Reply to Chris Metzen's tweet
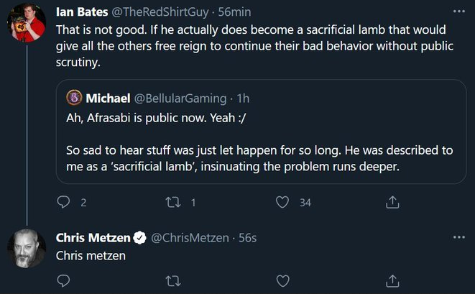This screenshot has width=475, height=294. 63,280
